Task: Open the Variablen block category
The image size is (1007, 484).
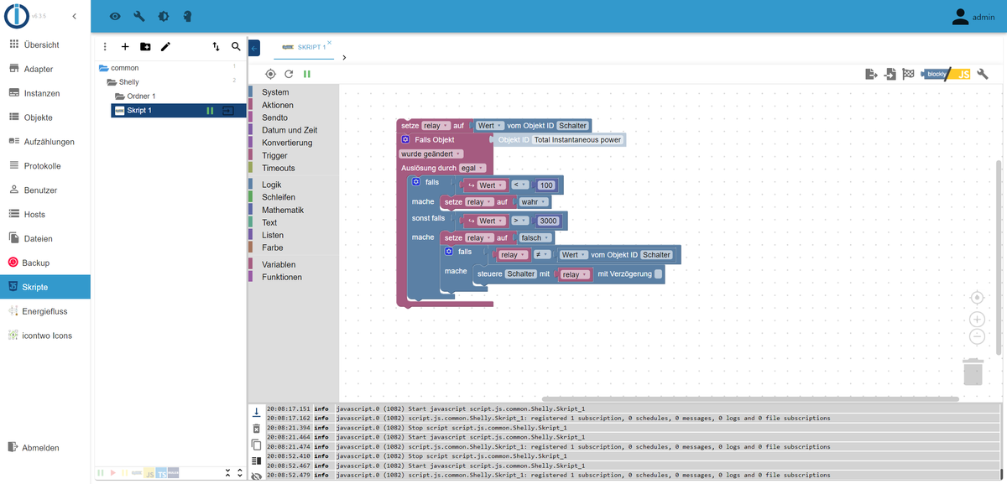Action: [x=279, y=264]
